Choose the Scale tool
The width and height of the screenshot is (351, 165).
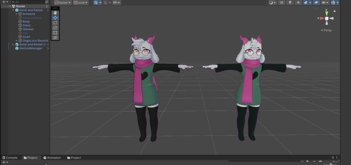[x=55, y=27]
